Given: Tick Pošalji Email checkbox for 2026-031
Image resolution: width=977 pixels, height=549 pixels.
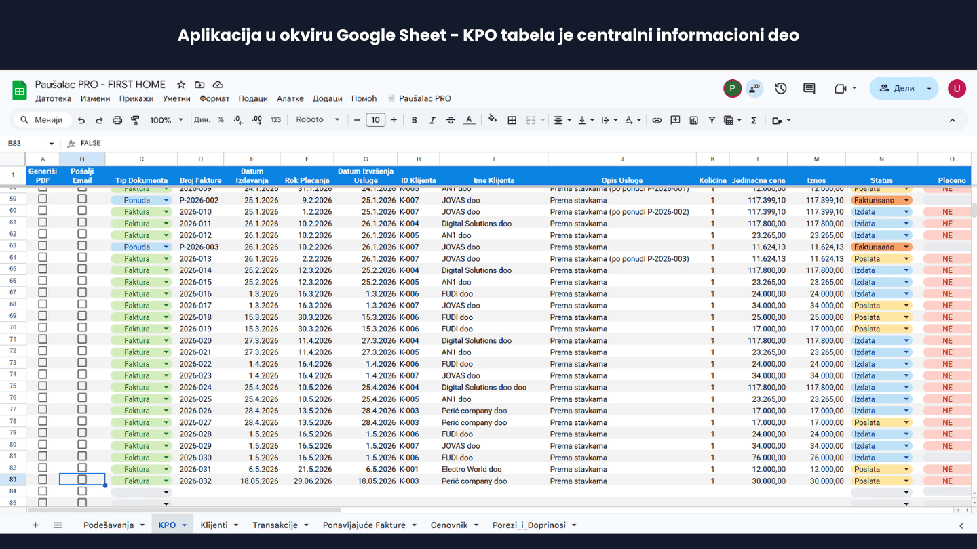Looking at the screenshot, I should [x=82, y=468].
